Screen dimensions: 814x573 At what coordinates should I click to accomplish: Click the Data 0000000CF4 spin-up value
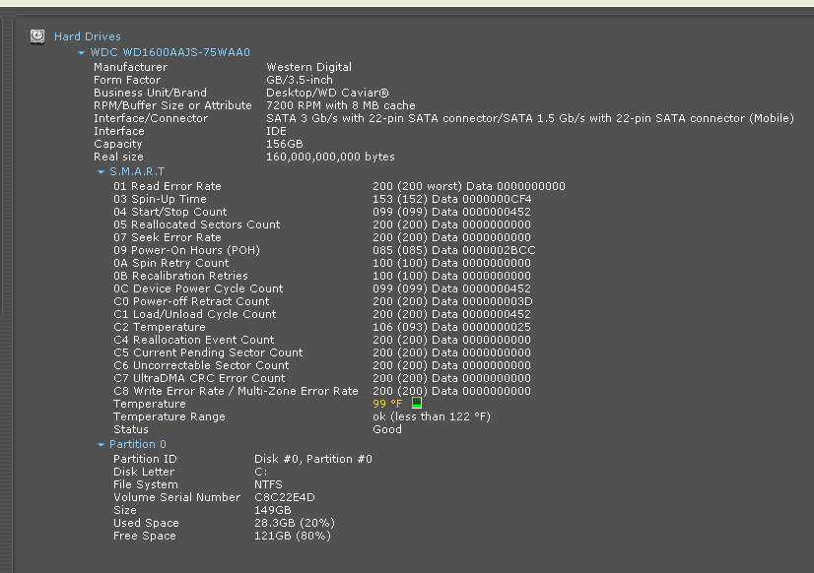coord(482,199)
